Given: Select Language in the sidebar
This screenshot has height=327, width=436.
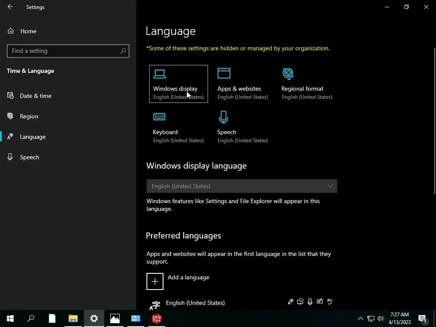Looking at the screenshot, I should tap(33, 137).
